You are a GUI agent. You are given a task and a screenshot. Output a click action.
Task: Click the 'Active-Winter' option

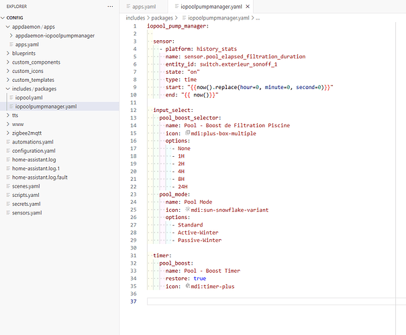(198, 232)
